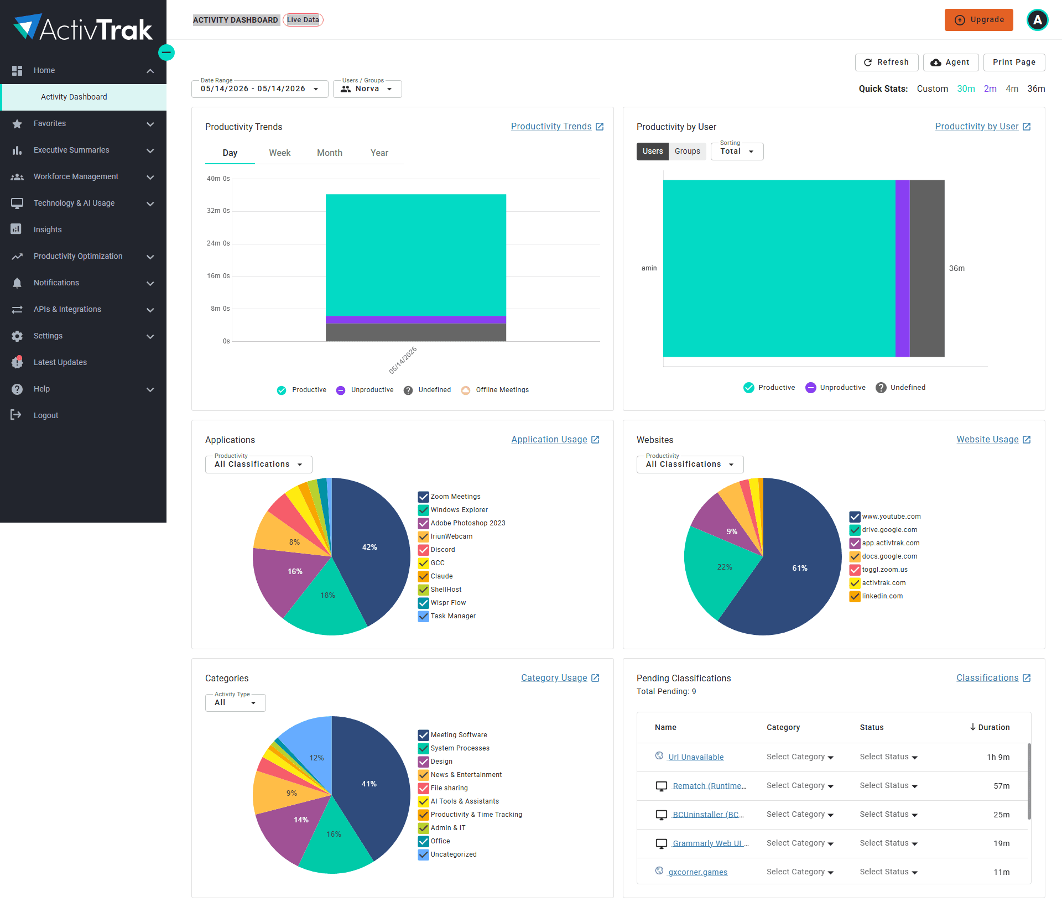Open Productivity by User external link icon

(1027, 127)
